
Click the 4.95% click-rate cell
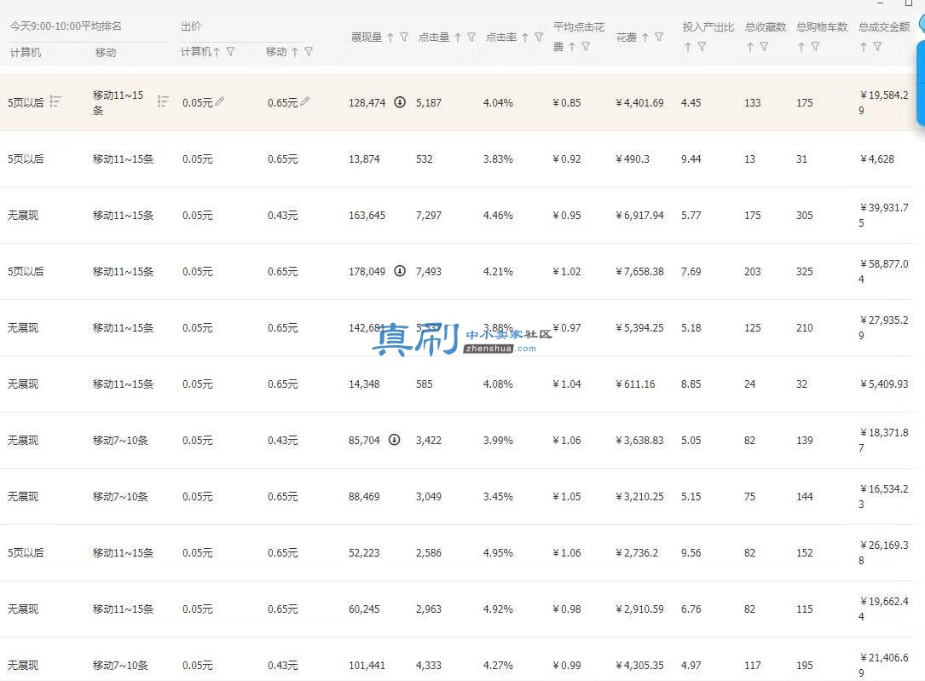[499, 552]
